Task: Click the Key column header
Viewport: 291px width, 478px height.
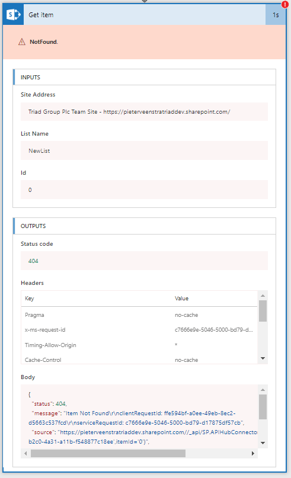Action: pyautogui.click(x=30, y=298)
